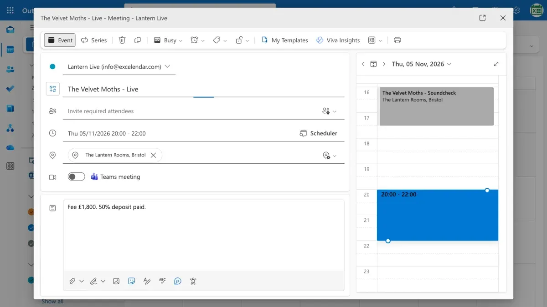
Task: Run the ABC spell check editor
Action: [x=162, y=281]
